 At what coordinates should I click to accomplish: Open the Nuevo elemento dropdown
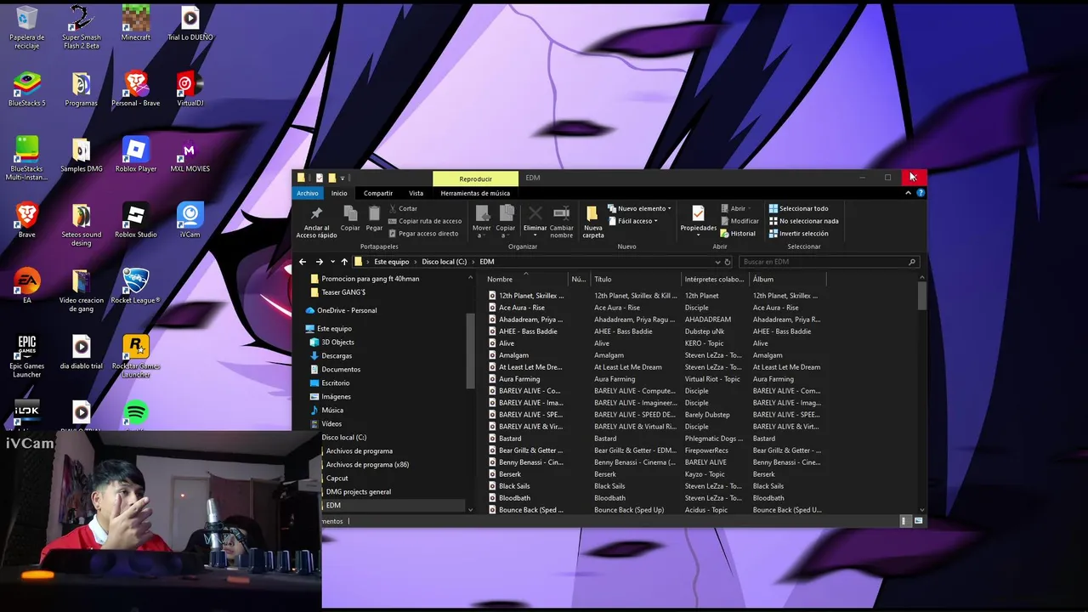click(639, 208)
